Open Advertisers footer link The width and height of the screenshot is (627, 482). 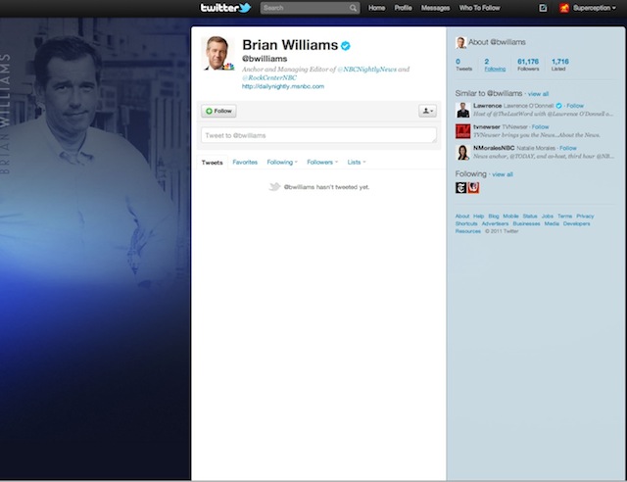pos(495,223)
